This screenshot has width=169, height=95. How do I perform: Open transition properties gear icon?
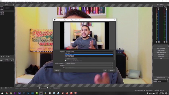pos(168,79)
